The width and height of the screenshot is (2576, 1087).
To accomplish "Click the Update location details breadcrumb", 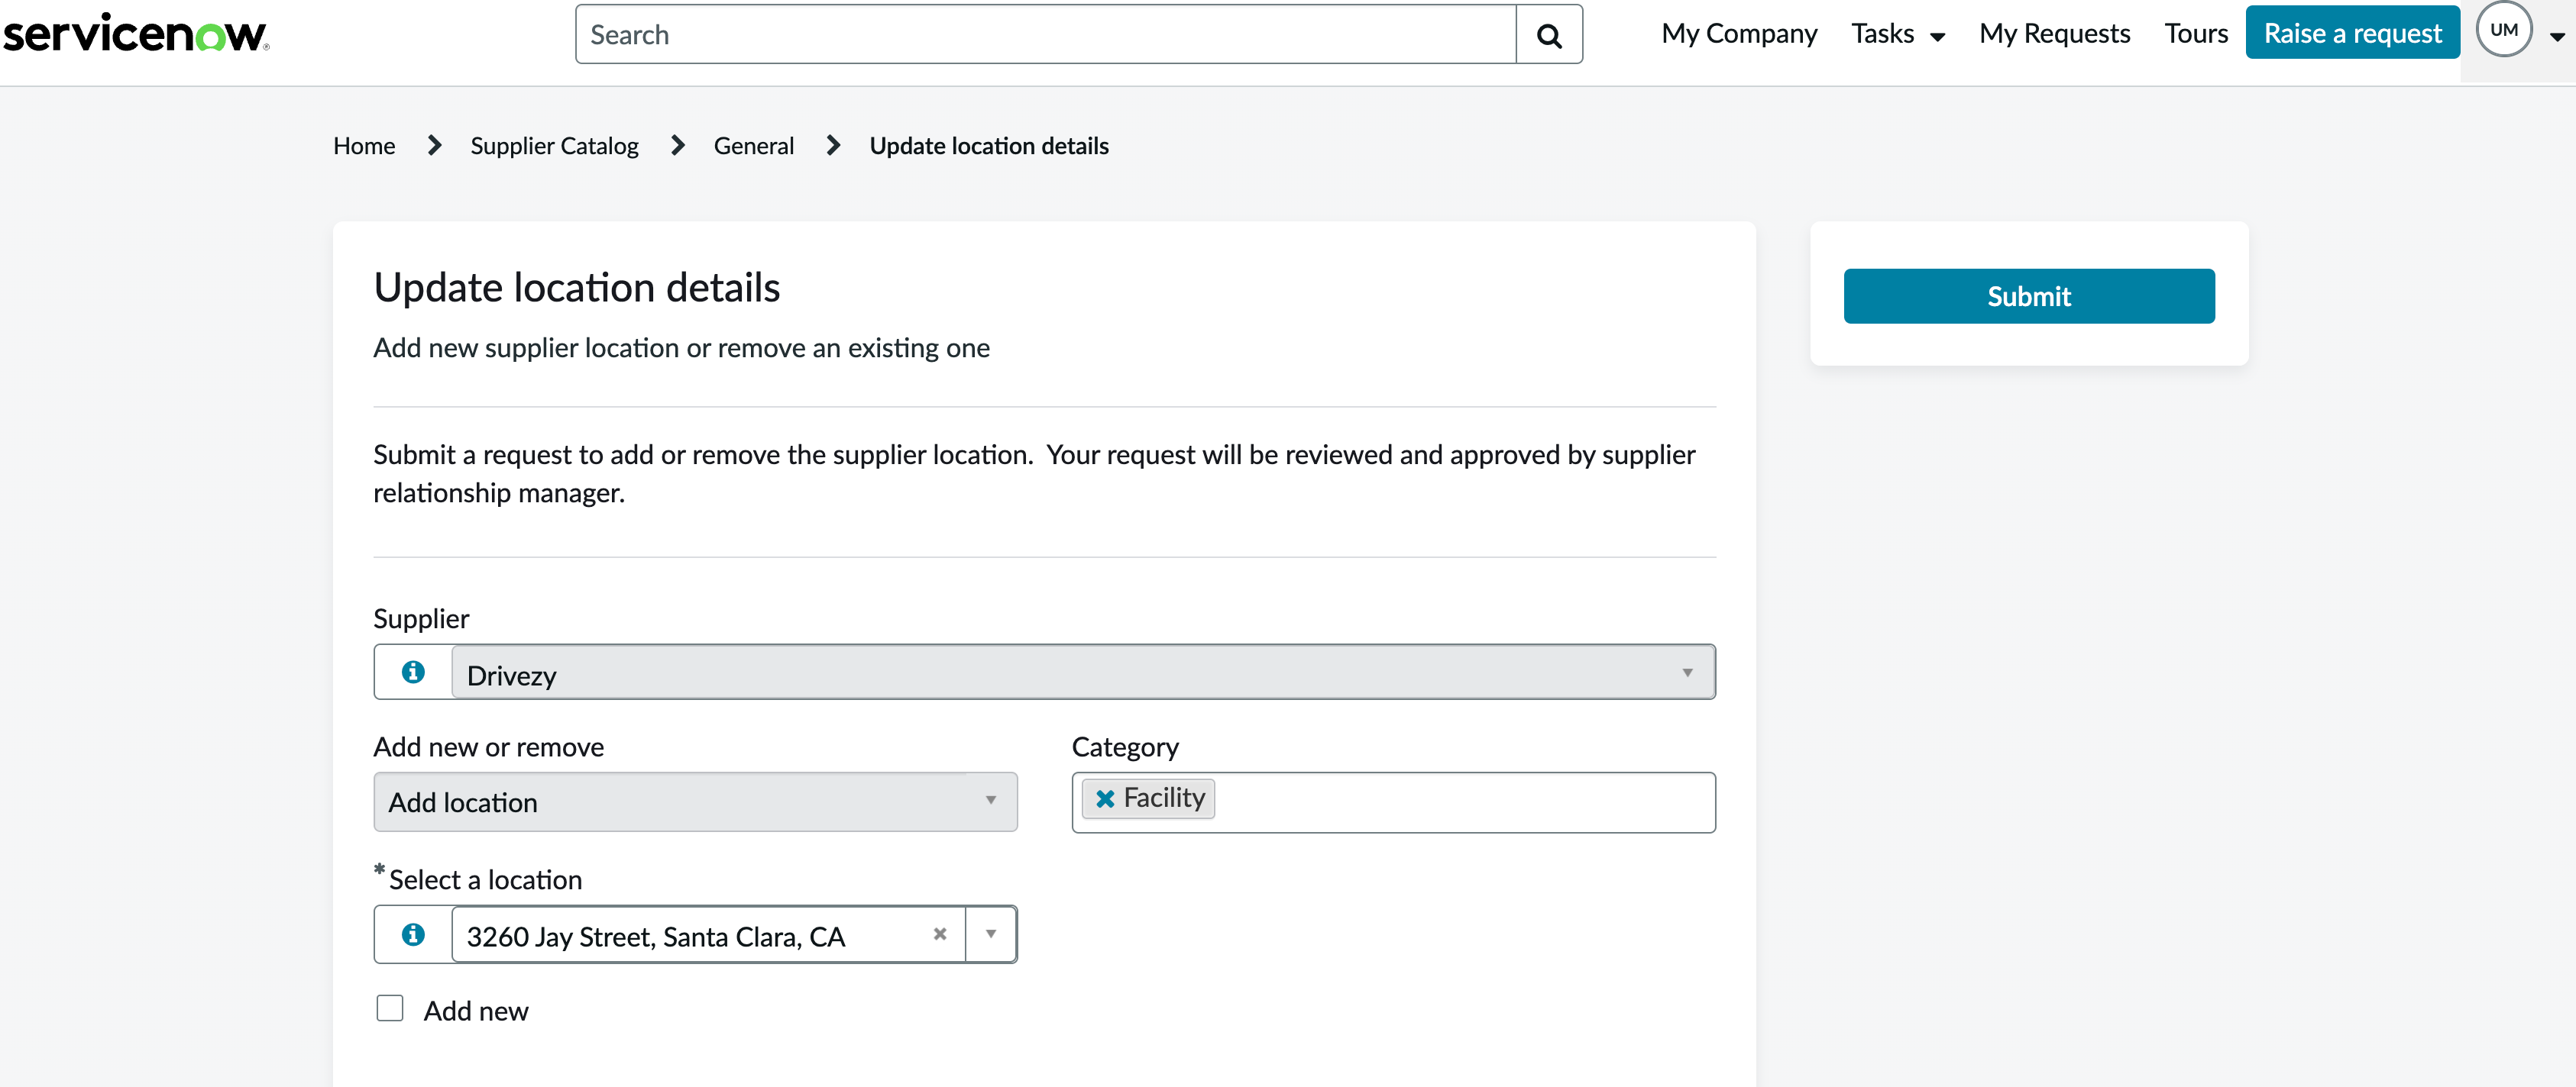I will 988,146.
